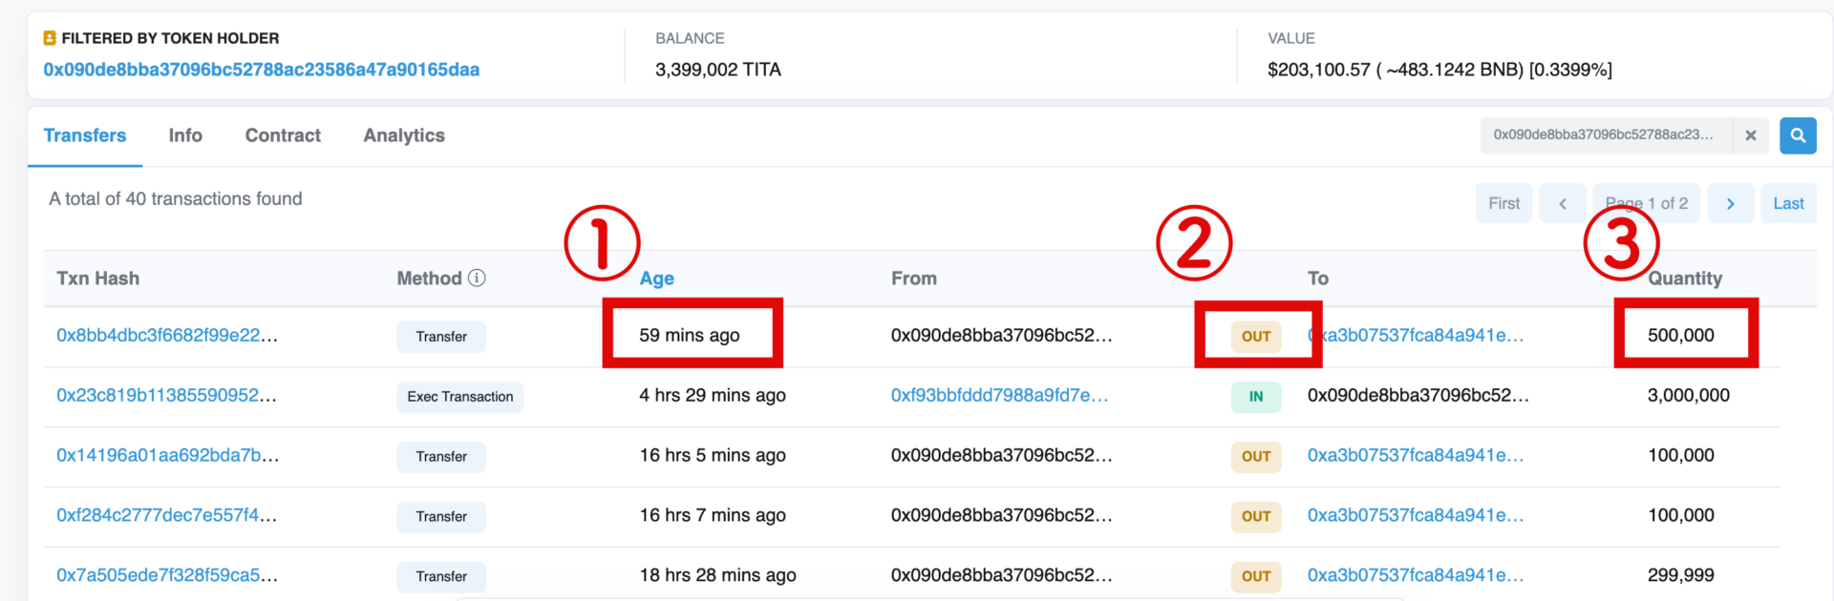Open transaction hash 0xf284c2777dec7e557f4
The height and width of the screenshot is (601, 1834).
[x=167, y=515]
